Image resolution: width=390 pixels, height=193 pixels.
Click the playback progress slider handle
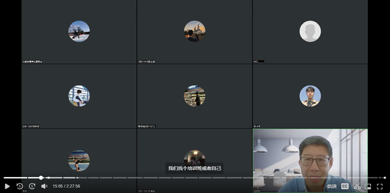[x=41, y=177]
